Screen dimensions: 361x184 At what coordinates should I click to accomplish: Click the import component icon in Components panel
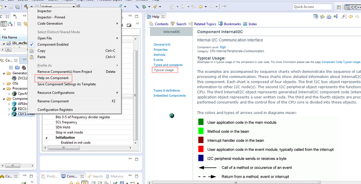pos(23,67)
